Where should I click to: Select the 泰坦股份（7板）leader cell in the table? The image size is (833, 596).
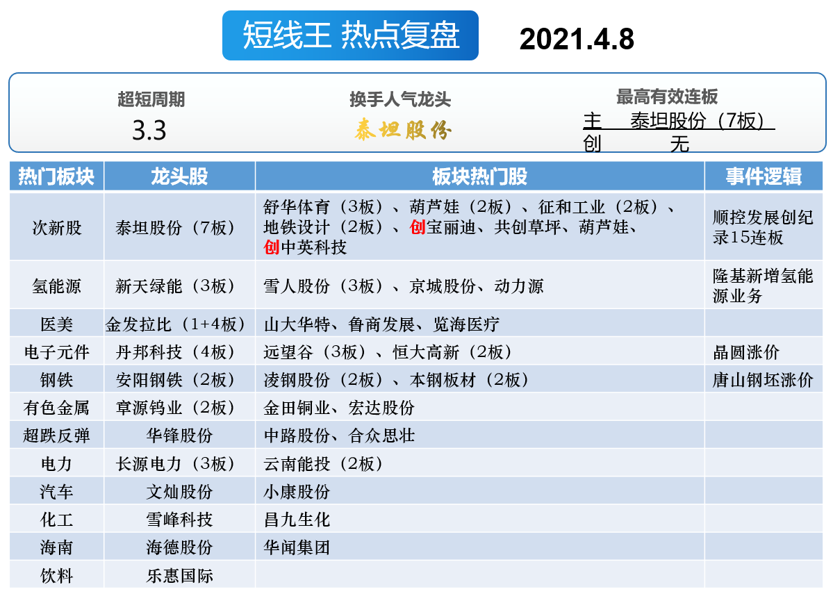[179, 227]
